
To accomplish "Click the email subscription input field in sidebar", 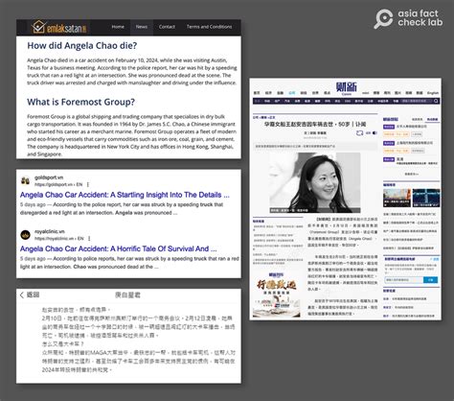I will pos(404,280).
